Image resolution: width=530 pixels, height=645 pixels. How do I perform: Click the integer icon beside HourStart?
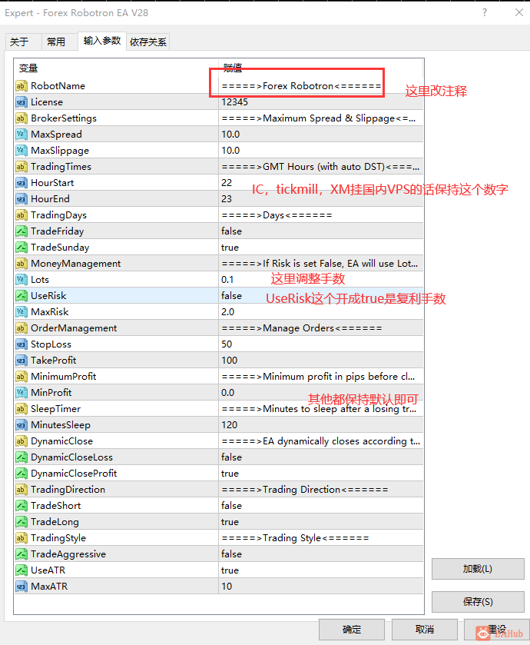point(22,183)
